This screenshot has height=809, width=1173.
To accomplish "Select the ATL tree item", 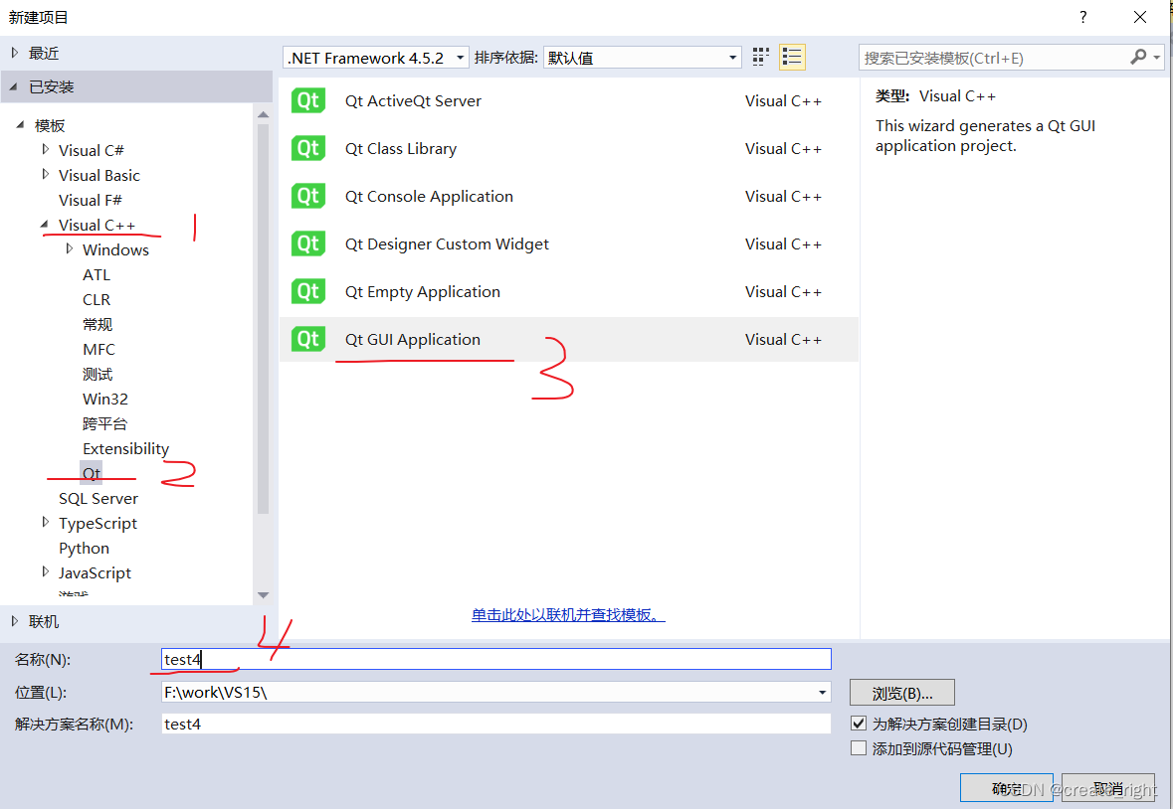I will click(97, 274).
